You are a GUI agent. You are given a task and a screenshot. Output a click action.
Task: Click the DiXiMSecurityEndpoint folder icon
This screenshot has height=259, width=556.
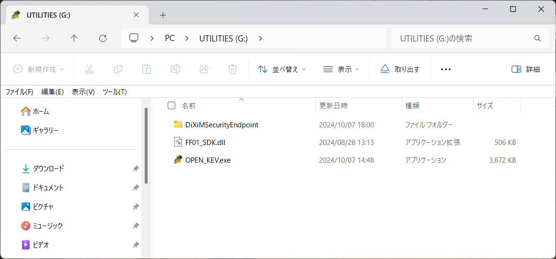click(x=178, y=124)
